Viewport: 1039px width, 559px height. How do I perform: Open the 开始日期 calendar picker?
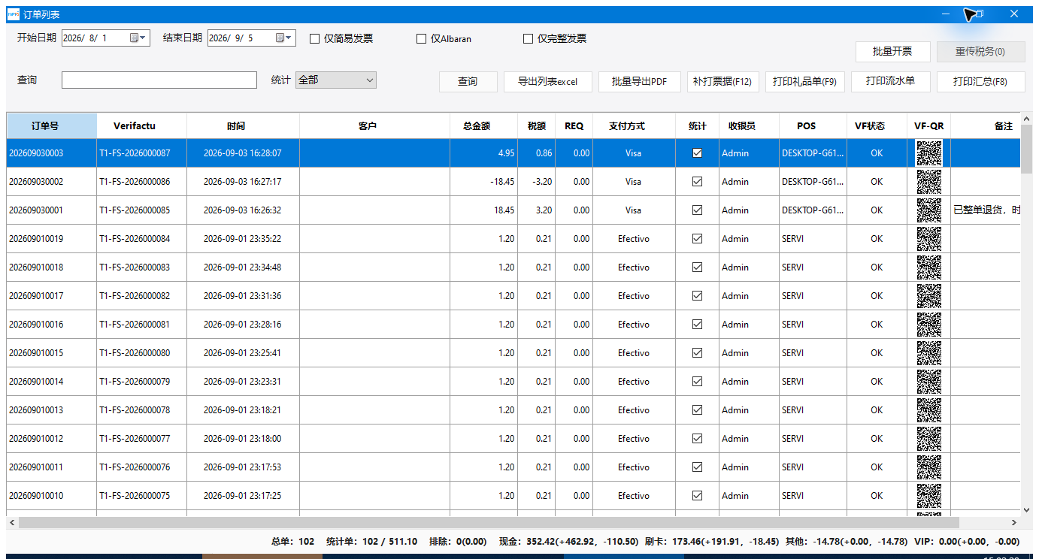pyautogui.click(x=138, y=38)
